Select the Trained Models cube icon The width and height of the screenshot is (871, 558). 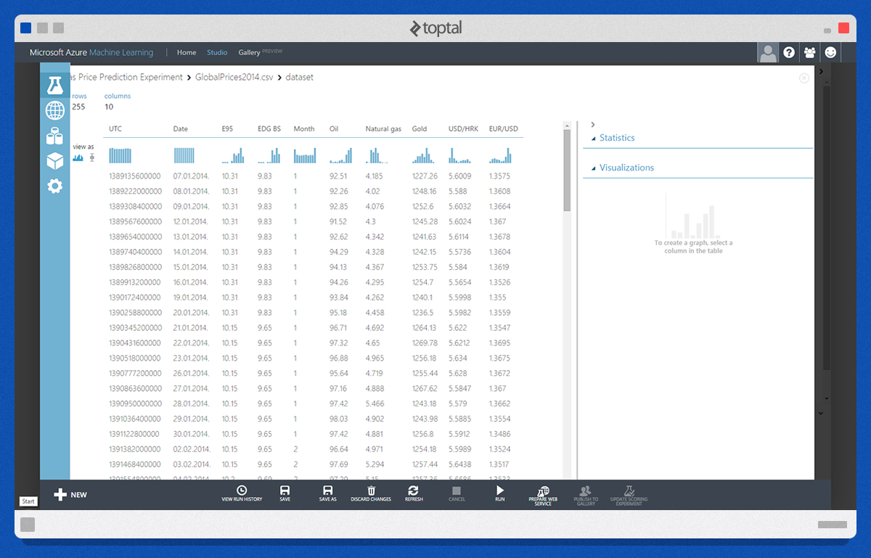[54, 160]
